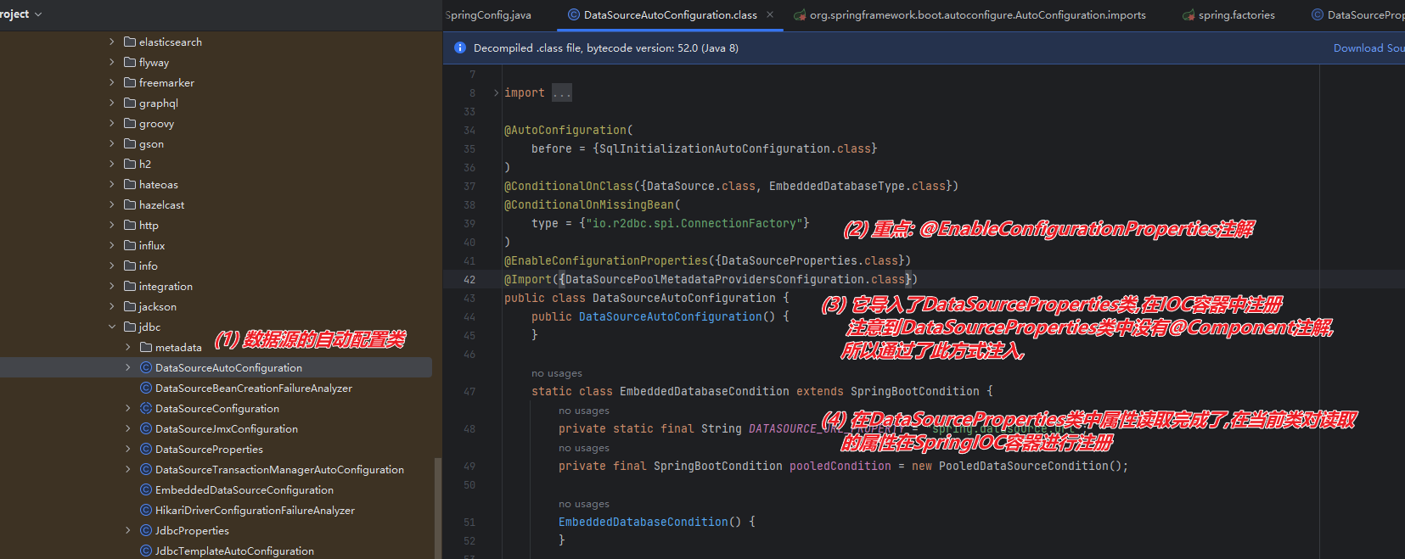Close the DataSourceAutoConfiguration.class tab
The width and height of the screenshot is (1405, 559).
click(x=770, y=14)
